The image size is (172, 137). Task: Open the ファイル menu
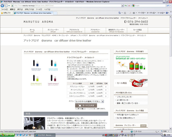point(4,9)
